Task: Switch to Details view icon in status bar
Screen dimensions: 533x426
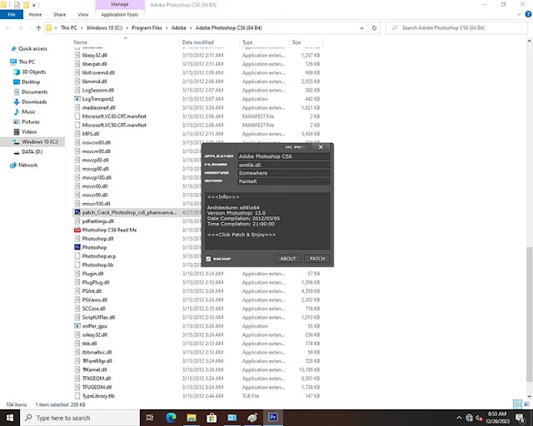Action: pyautogui.click(x=517, y=404)
